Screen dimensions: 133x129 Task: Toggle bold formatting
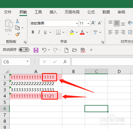[x=33, y=32]
